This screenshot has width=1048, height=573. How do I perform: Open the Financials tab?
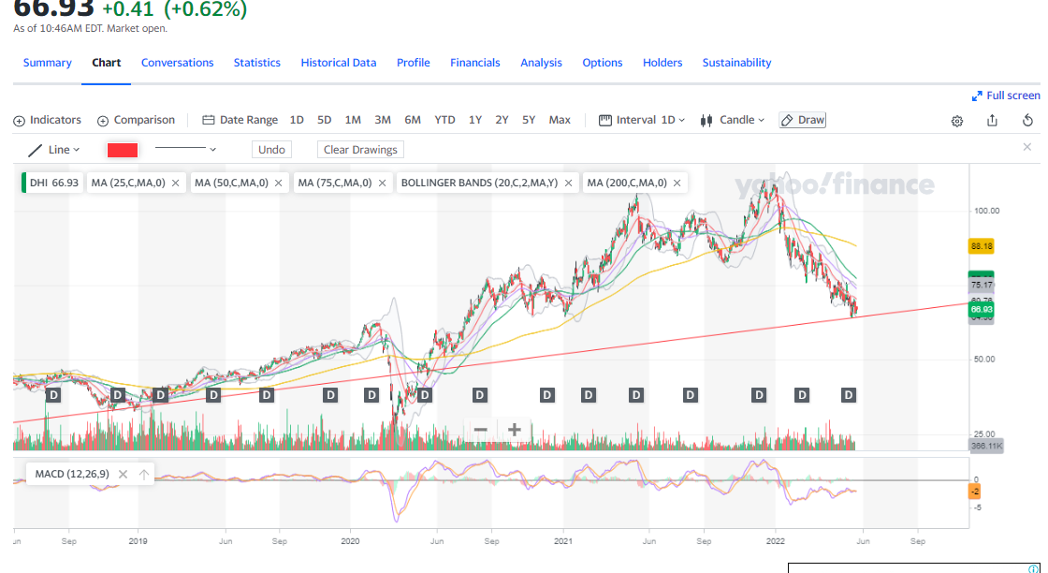tap(474, 63)
